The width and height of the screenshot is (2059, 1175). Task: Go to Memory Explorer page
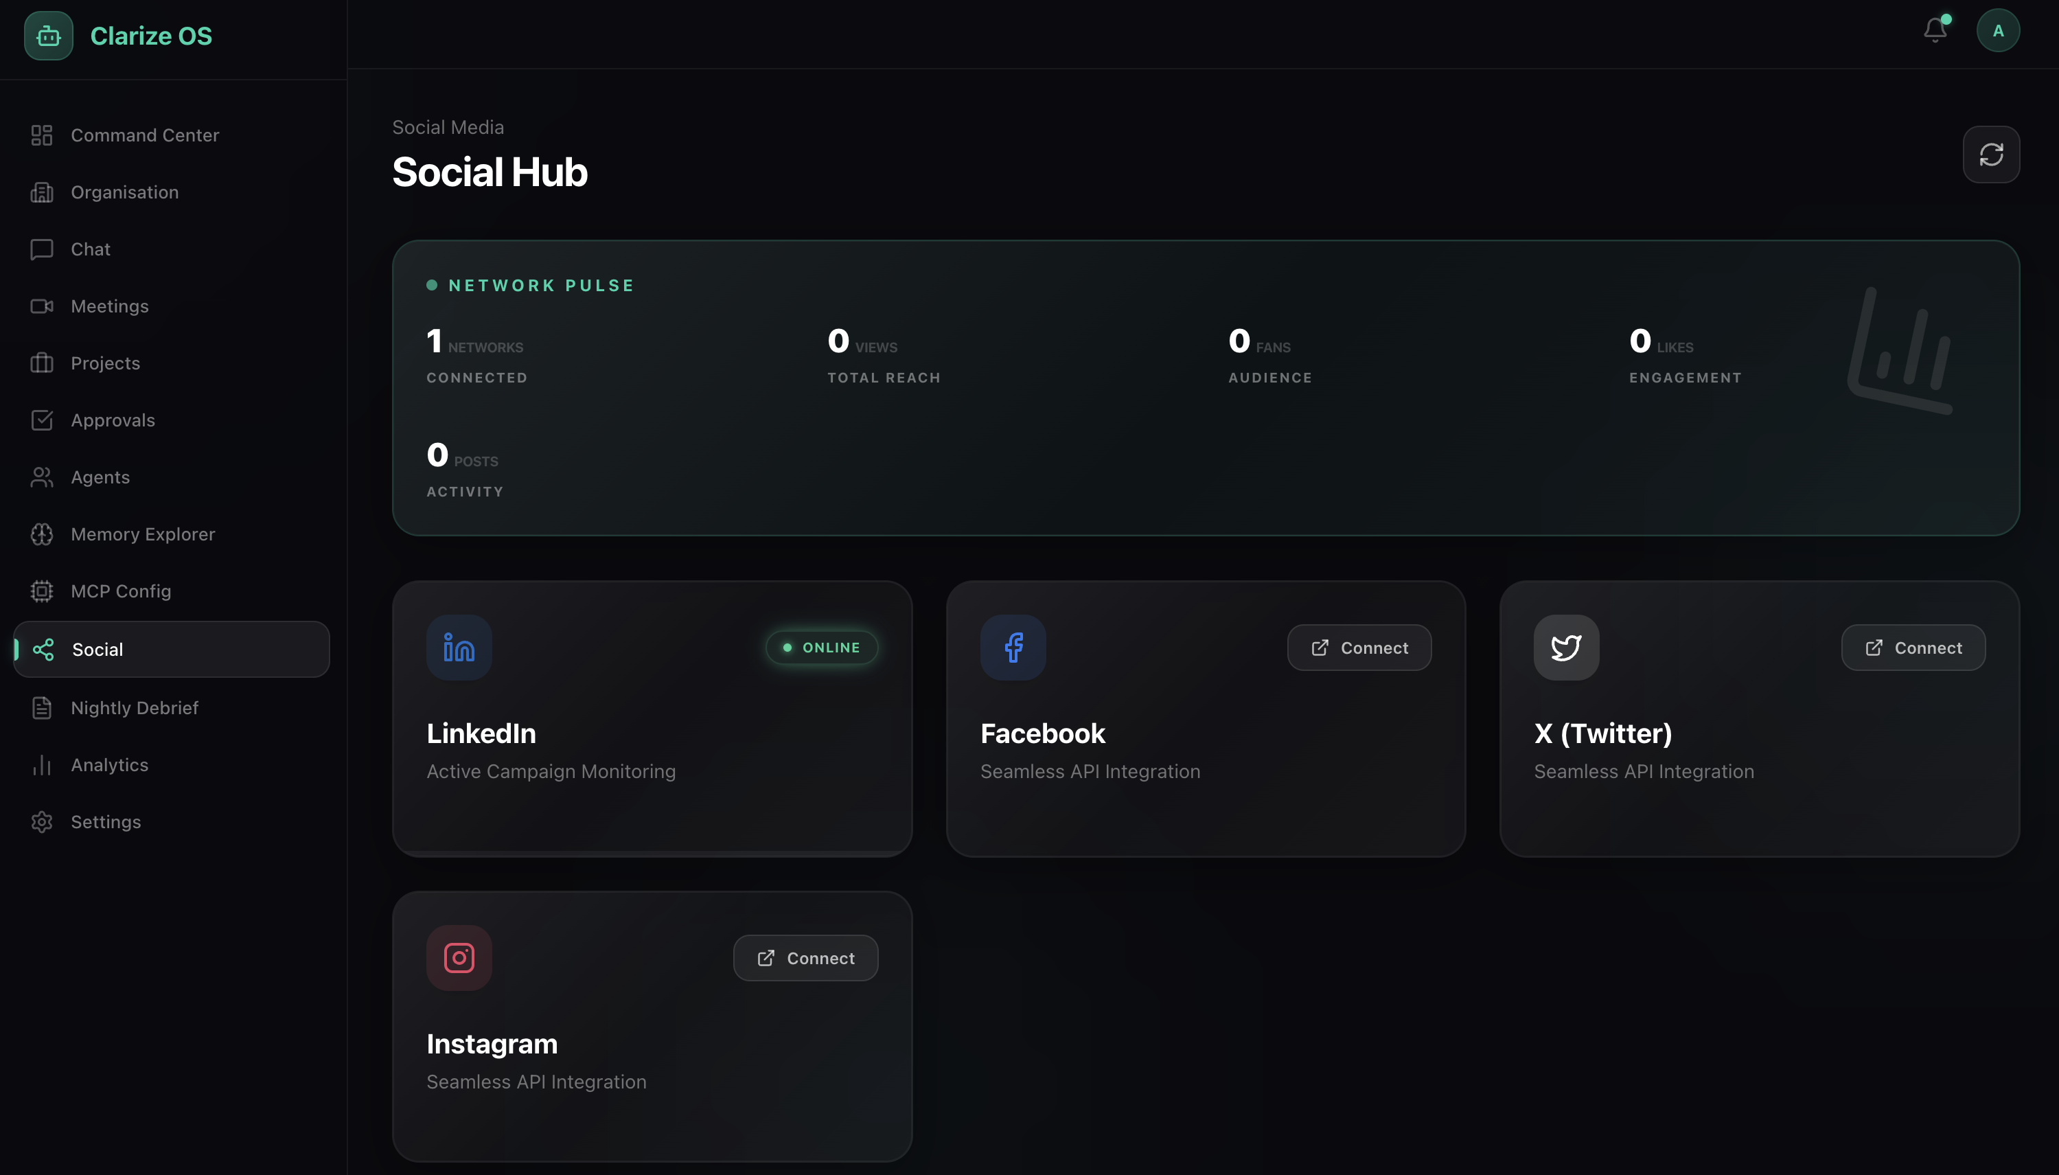coord(142,534)
